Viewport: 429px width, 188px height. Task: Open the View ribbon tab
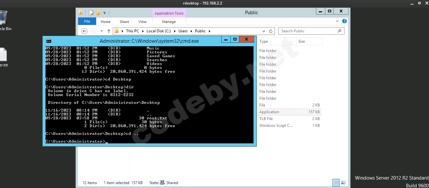(142, 22)
